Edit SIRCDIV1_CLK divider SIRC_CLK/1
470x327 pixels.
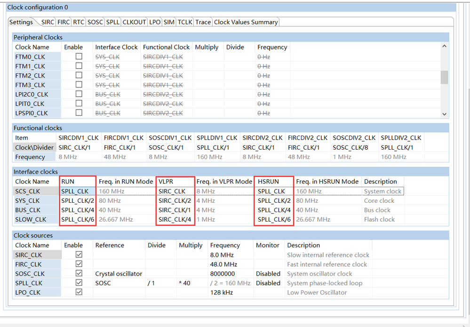tap(79, 147)
